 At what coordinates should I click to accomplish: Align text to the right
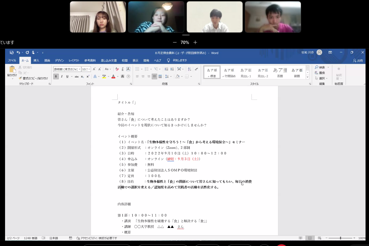[148, 76]
